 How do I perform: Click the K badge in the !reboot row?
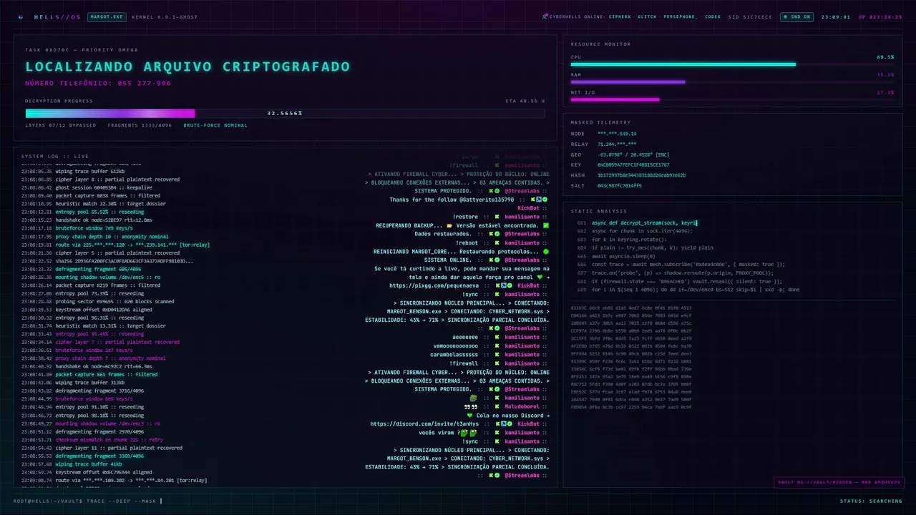(497, 242)
